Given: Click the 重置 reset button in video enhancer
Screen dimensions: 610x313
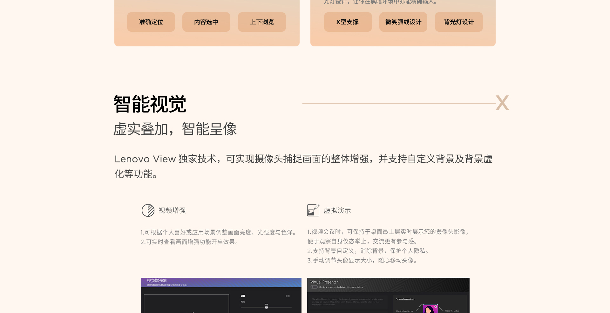Looking at the screenshot, I should tap(288, 296).
